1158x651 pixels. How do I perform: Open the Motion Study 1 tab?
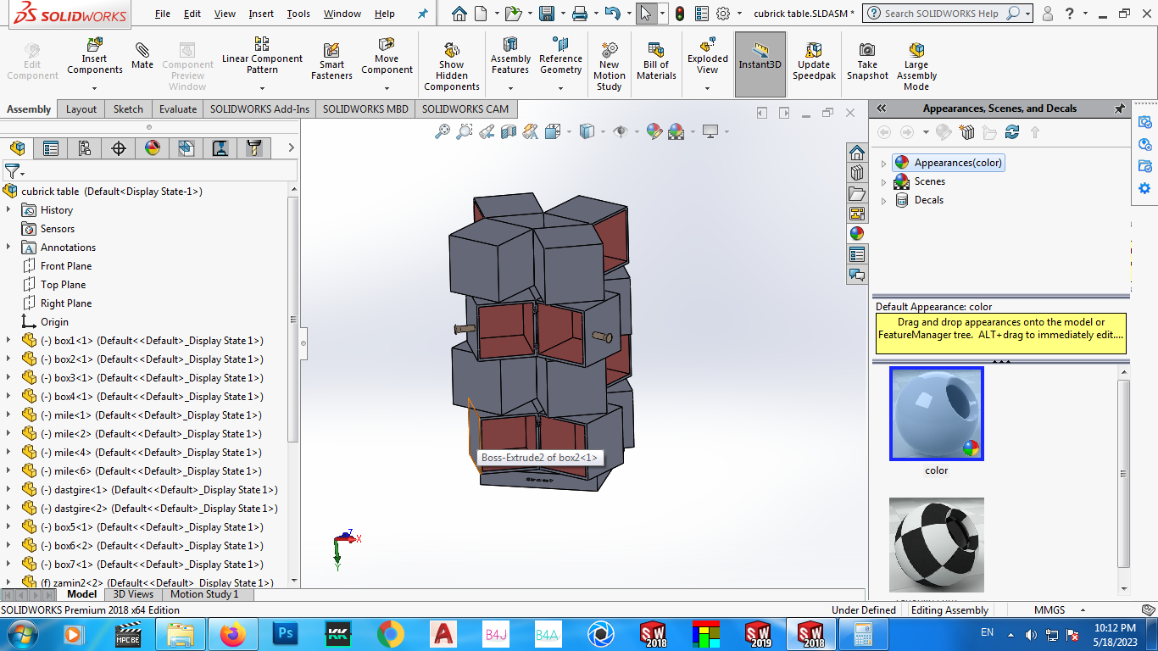point(206,594)
